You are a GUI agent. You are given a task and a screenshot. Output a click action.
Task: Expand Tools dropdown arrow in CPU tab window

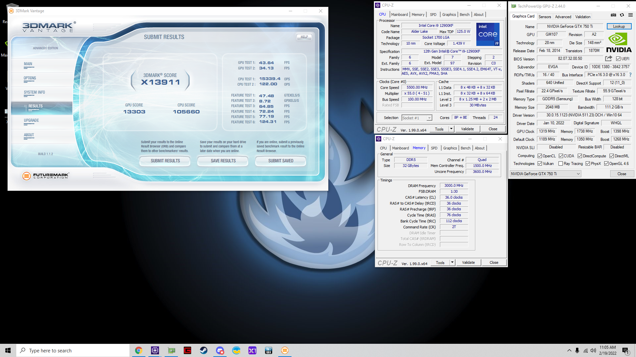click(x=451, y=129)
